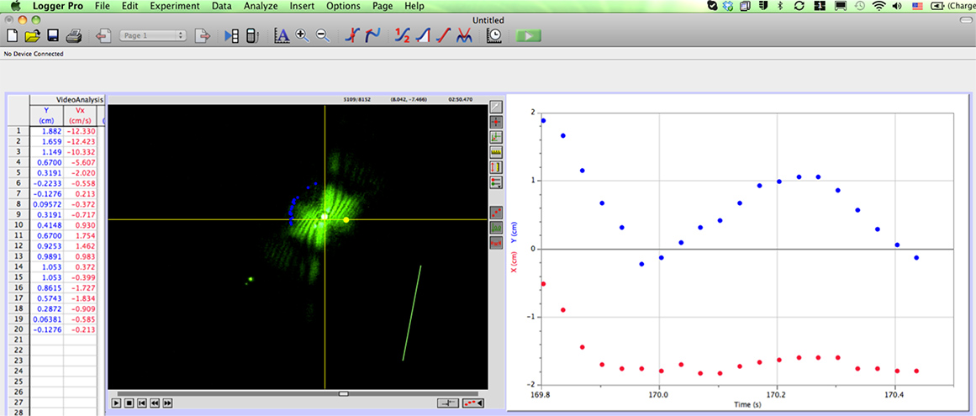Click the Add Point tool in video panel
This screenshot has width=976, height=416.
[x=496, y=122]
